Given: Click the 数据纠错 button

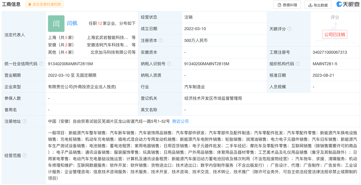Looking at the screenshot, I should pos(287,5).
